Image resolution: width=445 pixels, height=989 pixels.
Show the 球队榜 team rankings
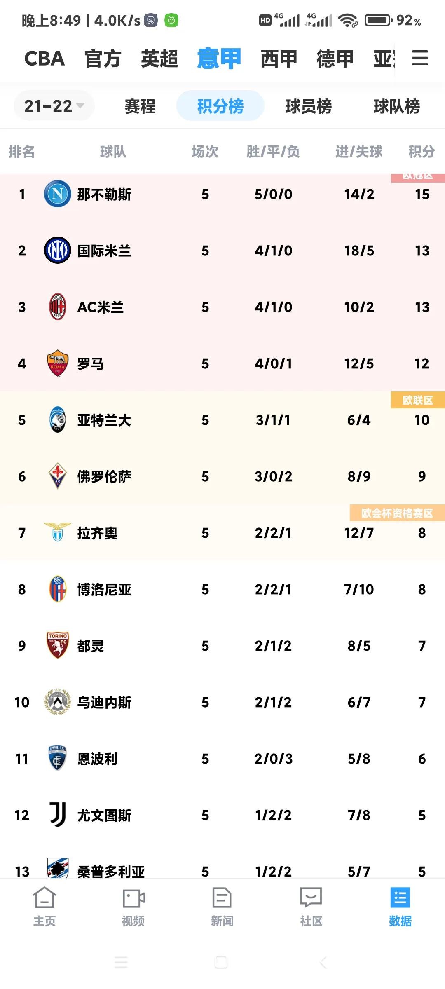coord(397,106)
